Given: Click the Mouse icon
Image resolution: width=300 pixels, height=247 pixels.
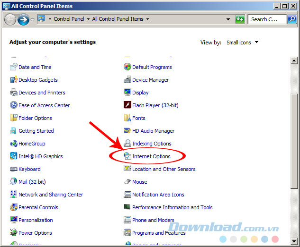Looking at the screenshot, I should pos(127,182).
